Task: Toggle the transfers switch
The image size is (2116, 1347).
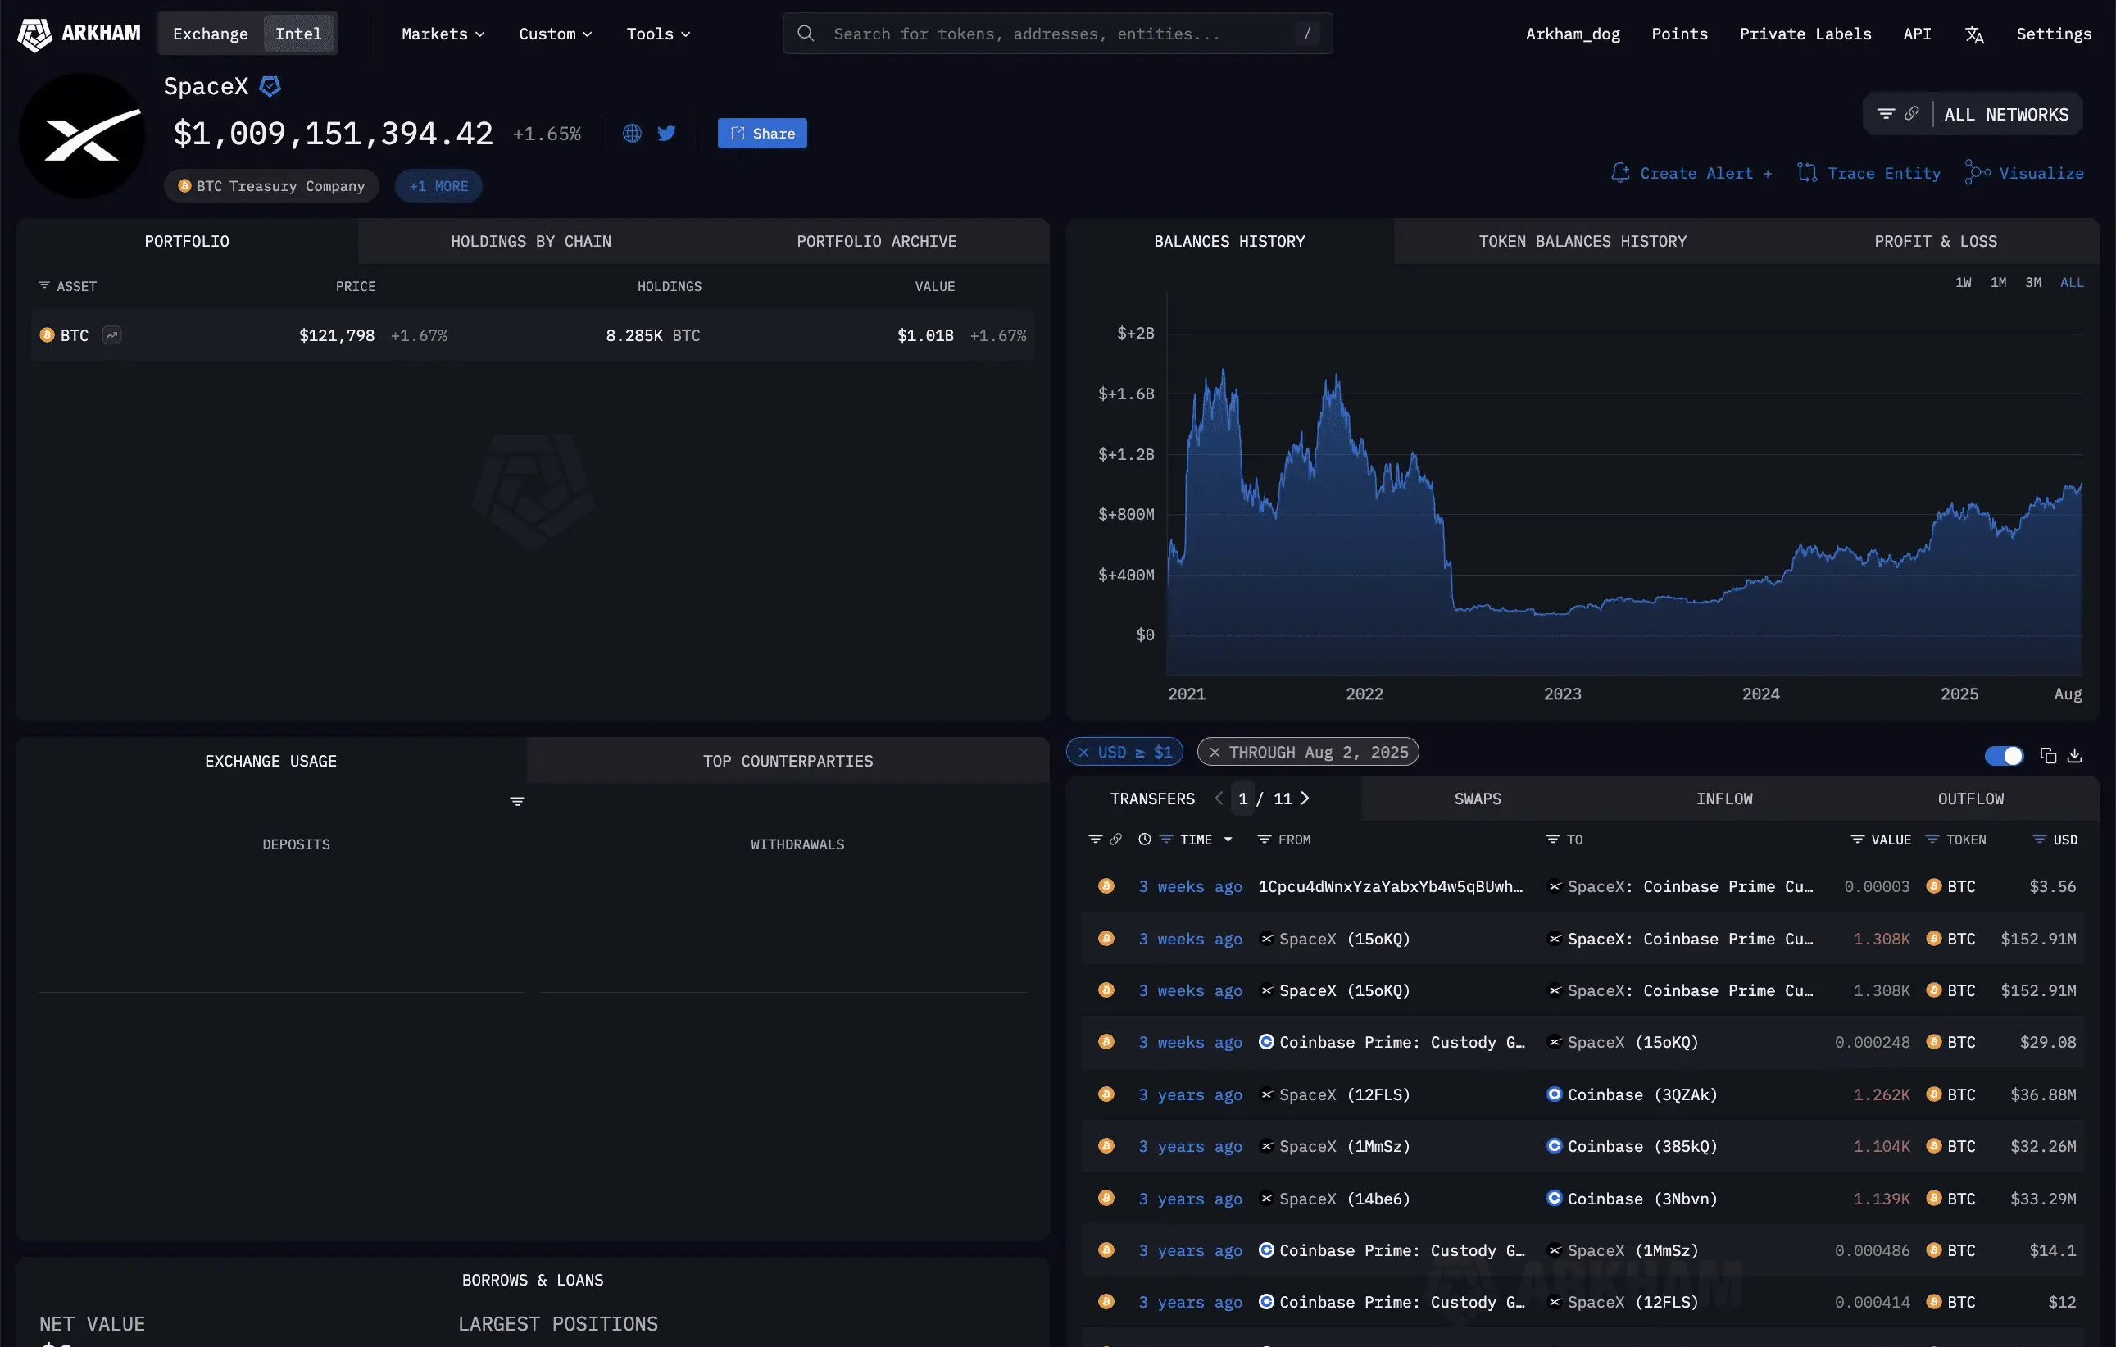Action: (x=2004, y=755)
